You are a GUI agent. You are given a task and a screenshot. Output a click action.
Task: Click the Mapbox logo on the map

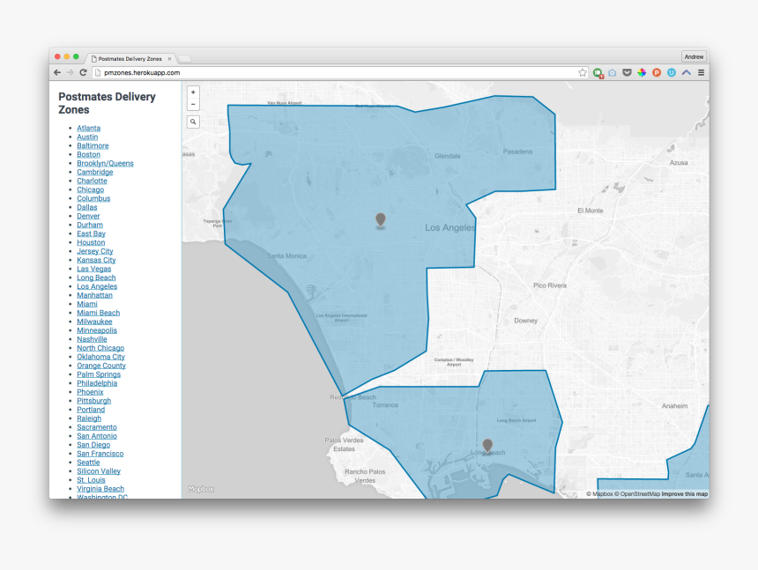(x=202, y=489)
